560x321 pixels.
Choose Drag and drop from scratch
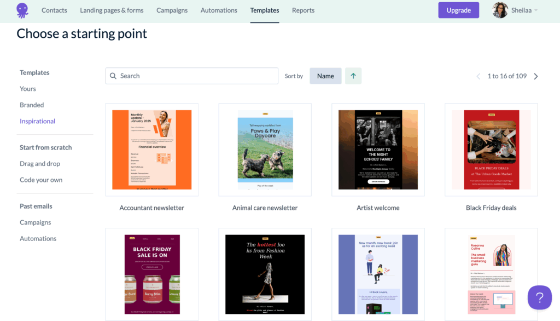point(40,164)
